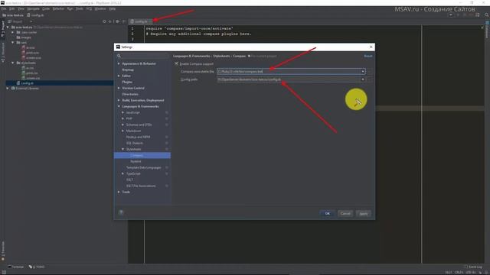Select SQL Dialects settings item
The height and width of the screenshot is (275, 490).
135,143
